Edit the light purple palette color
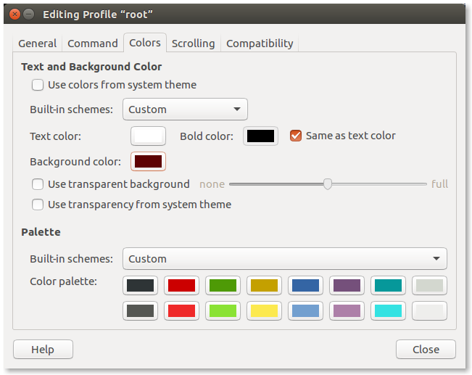The image size is (472, 375). click(347, 310)
